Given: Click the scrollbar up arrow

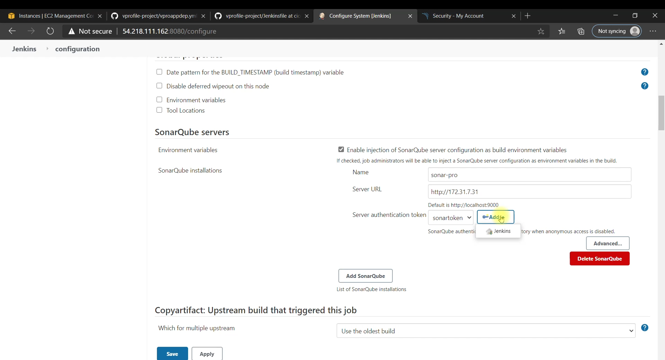Looking at the screenshot, I should 661,44.
